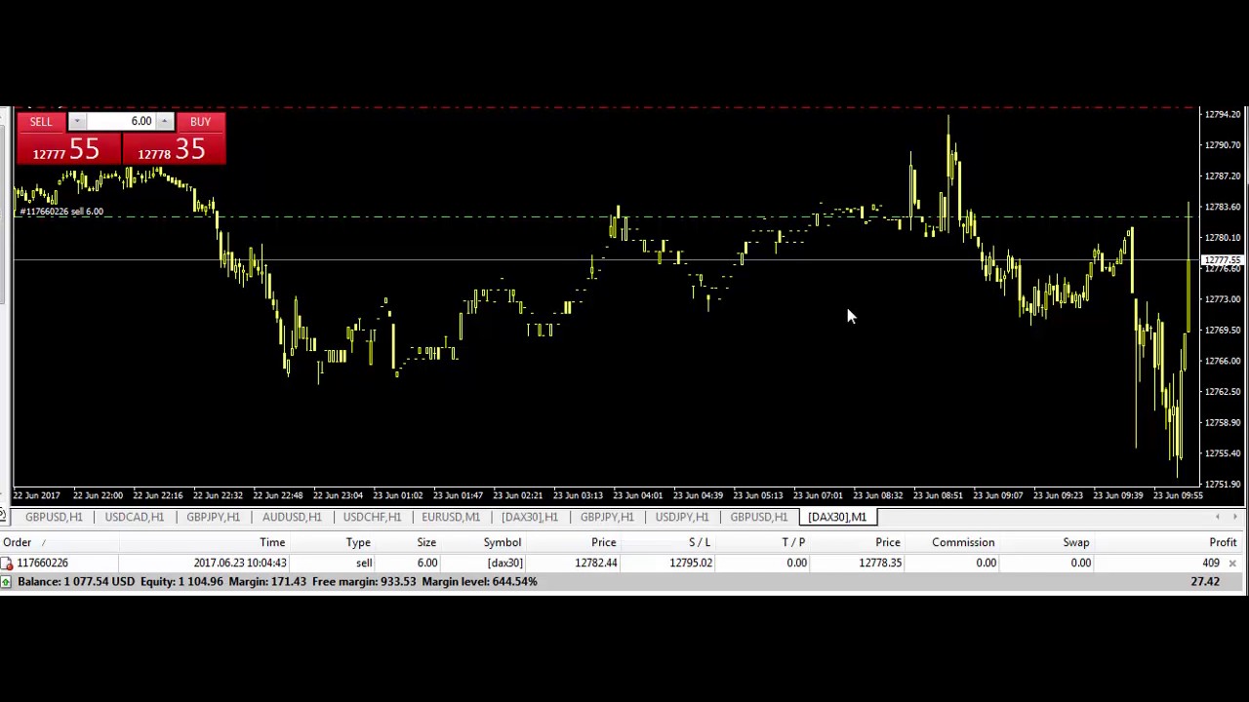The width and height of the screenshot is (1249, 702).
Task: Click the #117660226 sell 6.00 chart label
Action: (61, 212)
